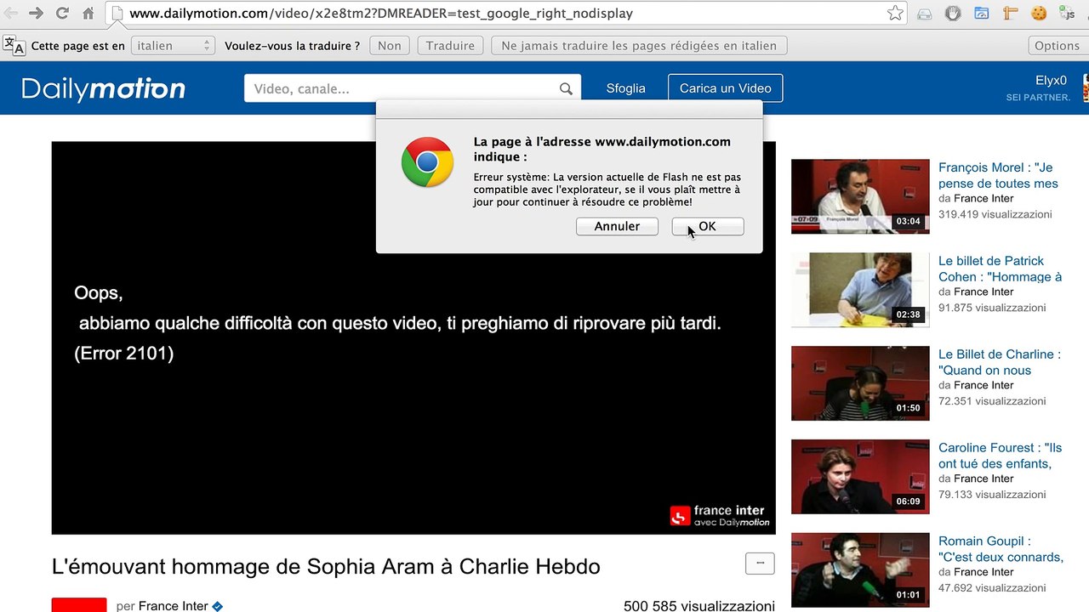Click "319.419 visualizzazioni" text

(995, 214)
